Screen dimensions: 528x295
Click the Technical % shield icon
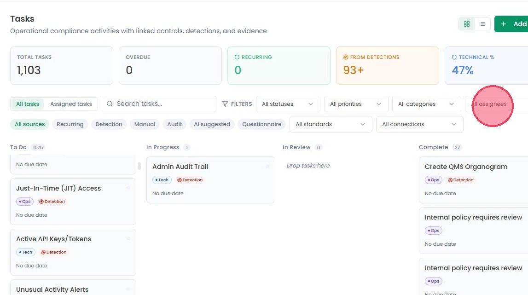[x=454, y=57]
